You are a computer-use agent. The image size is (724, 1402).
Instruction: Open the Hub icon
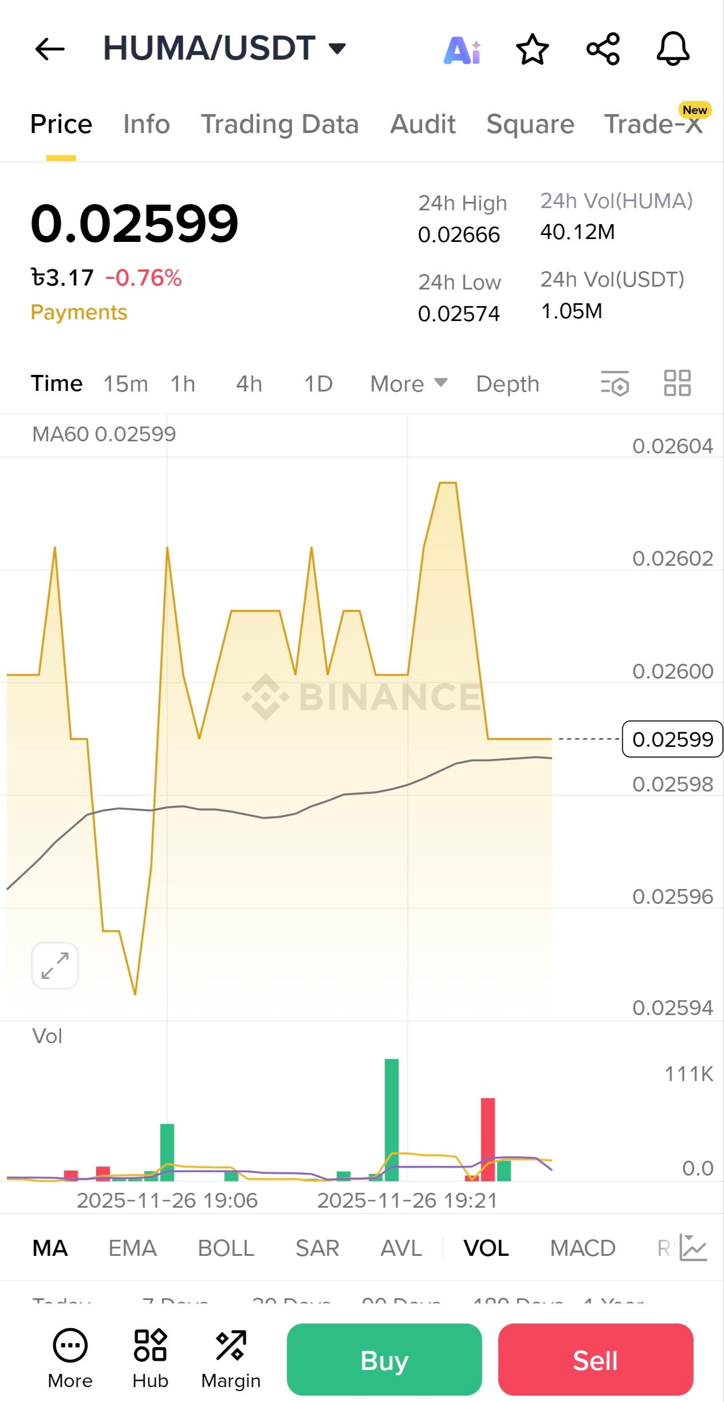pyautogui.click(x=150, y=1358)
